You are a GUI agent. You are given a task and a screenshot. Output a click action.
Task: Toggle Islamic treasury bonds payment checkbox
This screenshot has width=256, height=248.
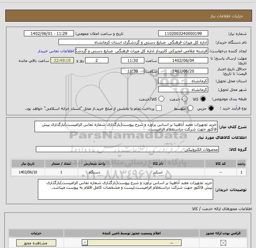pyautogui.click(x=159, y=108)
